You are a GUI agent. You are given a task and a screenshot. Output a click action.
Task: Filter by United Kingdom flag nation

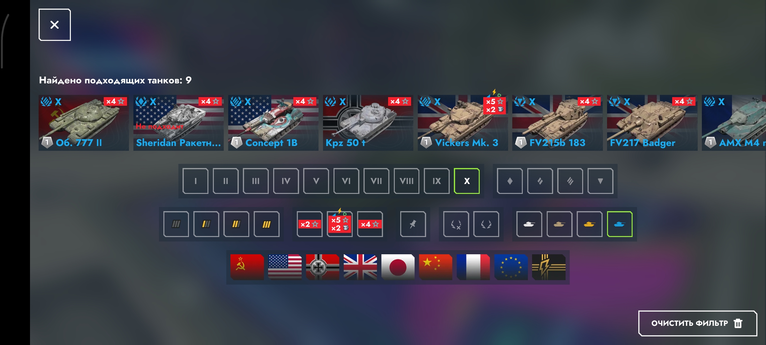coord(360,267)
